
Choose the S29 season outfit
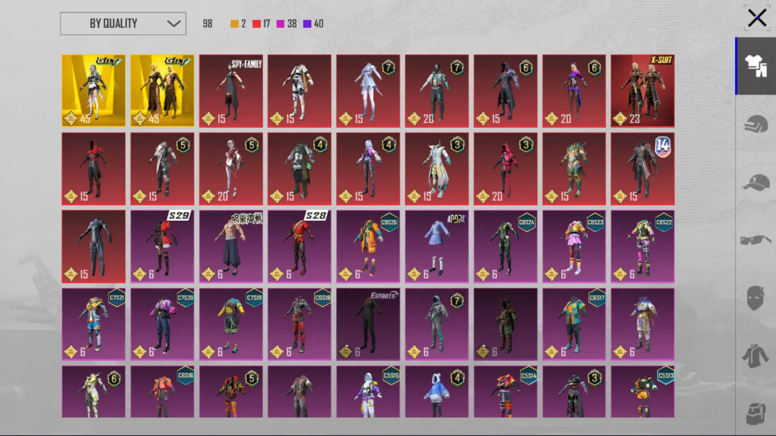click(162, 246)
